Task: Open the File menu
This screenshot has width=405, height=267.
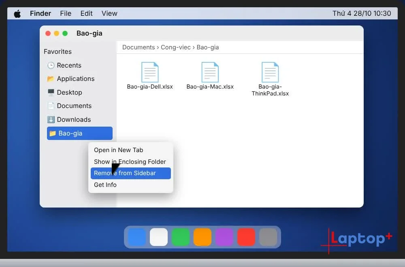Action: 66,13
